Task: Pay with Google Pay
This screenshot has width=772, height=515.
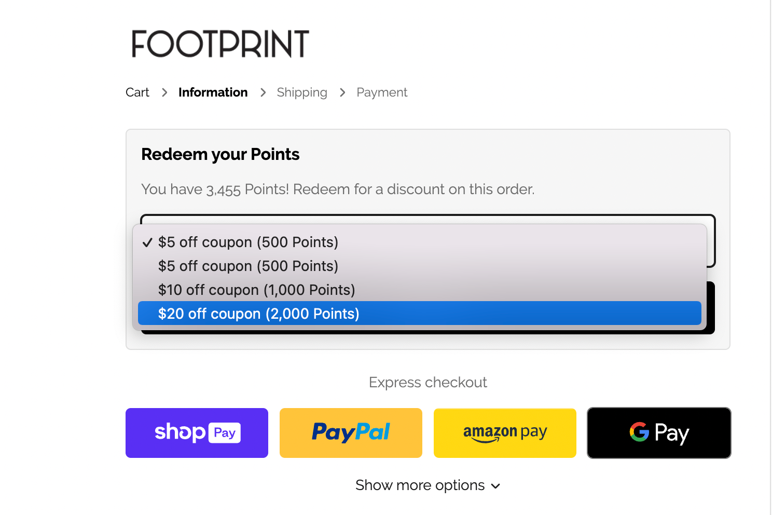Action: 658,432
